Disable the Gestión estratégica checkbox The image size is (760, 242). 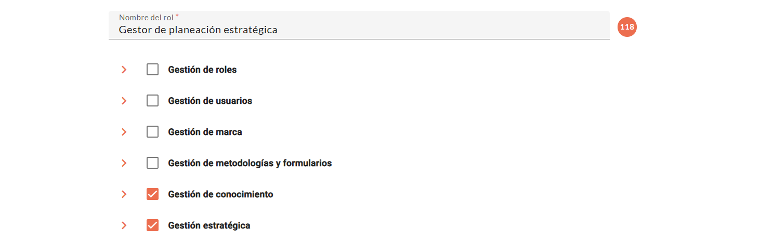(x=152, y=225)
